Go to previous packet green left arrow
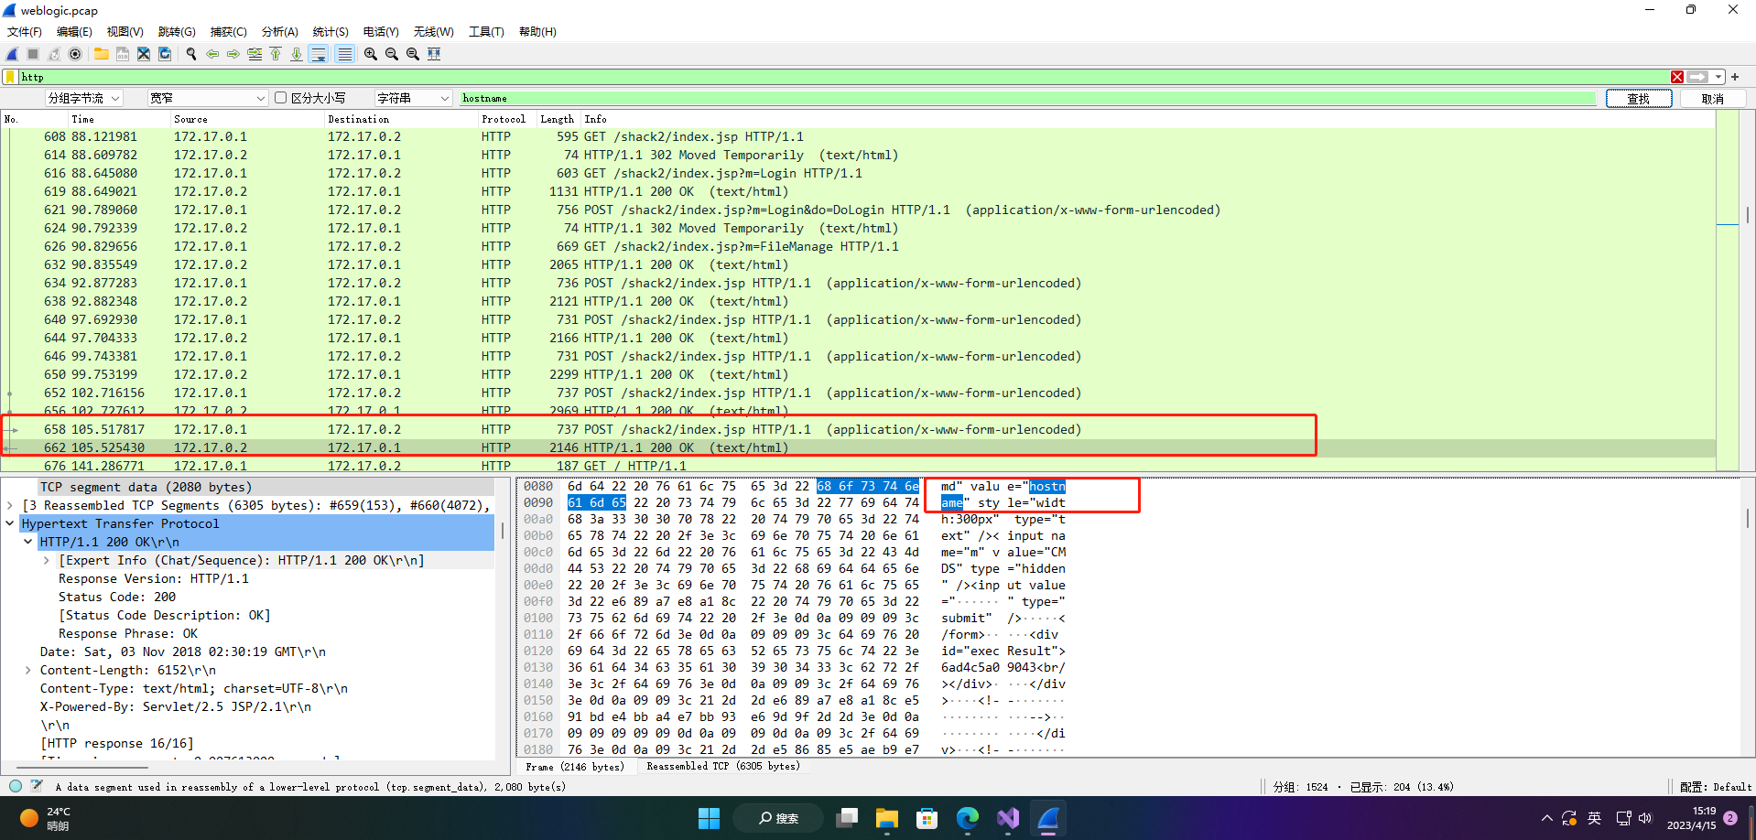The width and height of the screenshot is (1756, 840). coord(212,54)
